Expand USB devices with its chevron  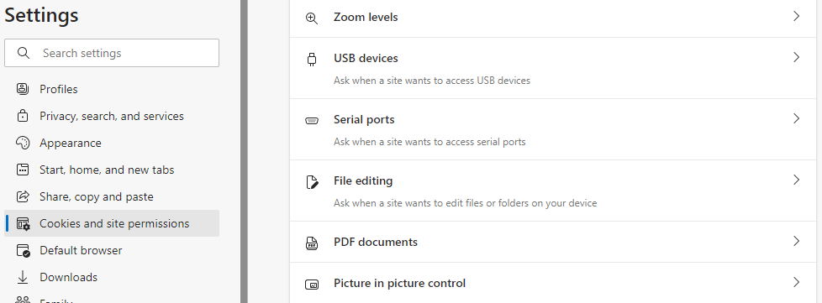(x=796, y=57)
